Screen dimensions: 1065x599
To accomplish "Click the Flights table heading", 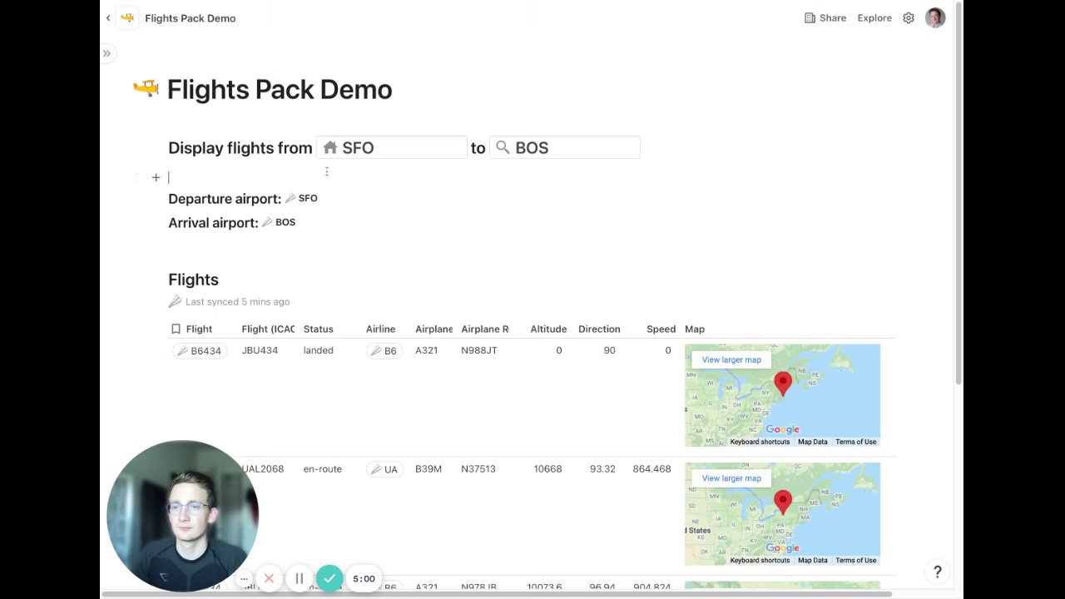I will click(193, 280).
